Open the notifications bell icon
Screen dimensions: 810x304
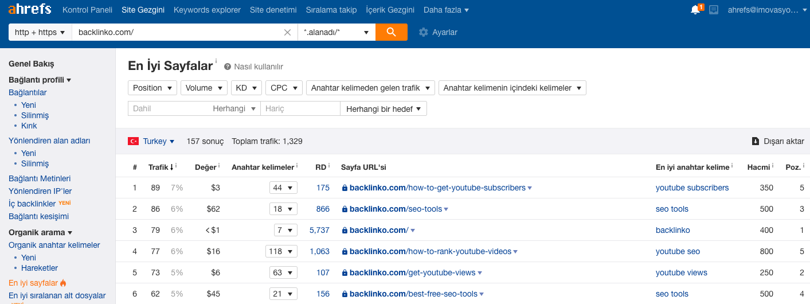695,10
